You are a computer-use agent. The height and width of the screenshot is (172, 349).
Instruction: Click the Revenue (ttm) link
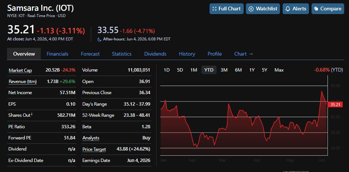(23, 82)
